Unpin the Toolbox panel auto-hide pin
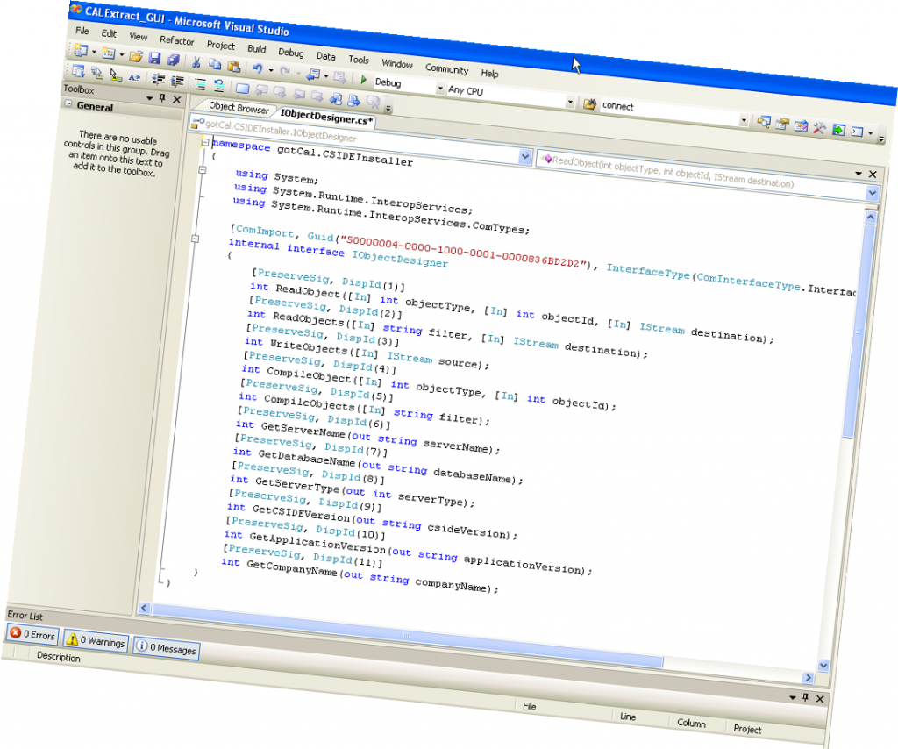898x749 pixels. (162, 97)
